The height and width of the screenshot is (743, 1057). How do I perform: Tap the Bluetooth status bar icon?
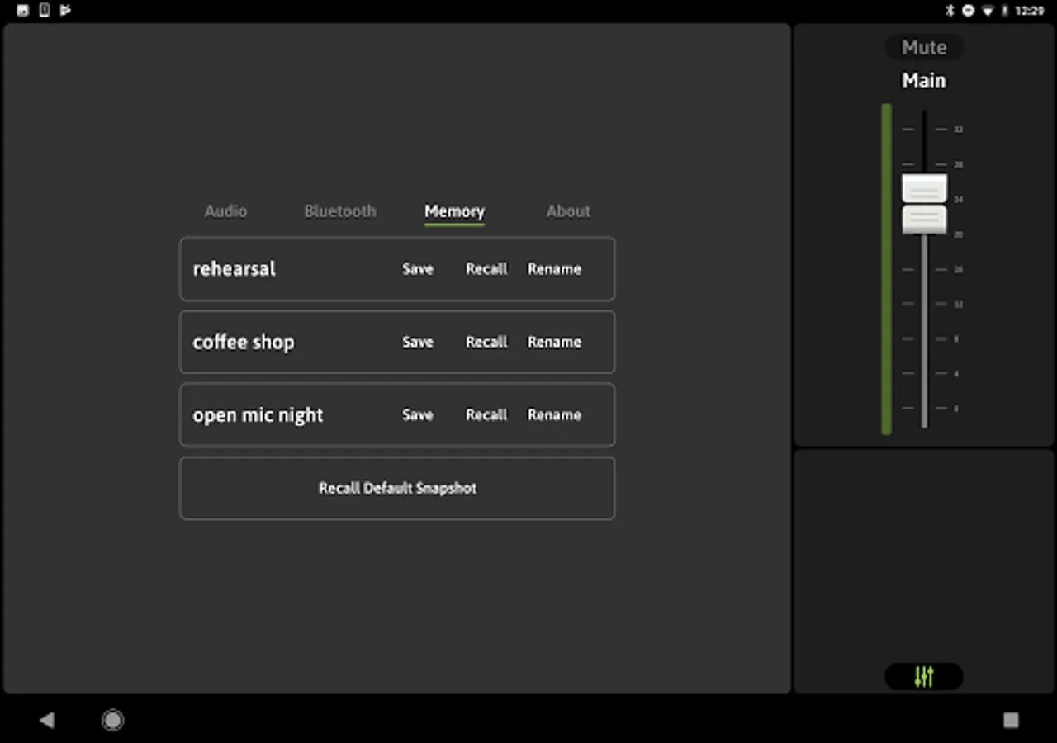[x=950, y=11]
